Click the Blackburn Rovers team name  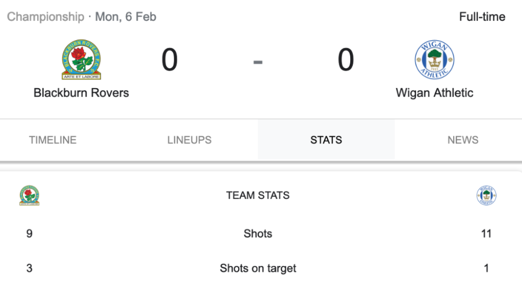click(81, 93)
